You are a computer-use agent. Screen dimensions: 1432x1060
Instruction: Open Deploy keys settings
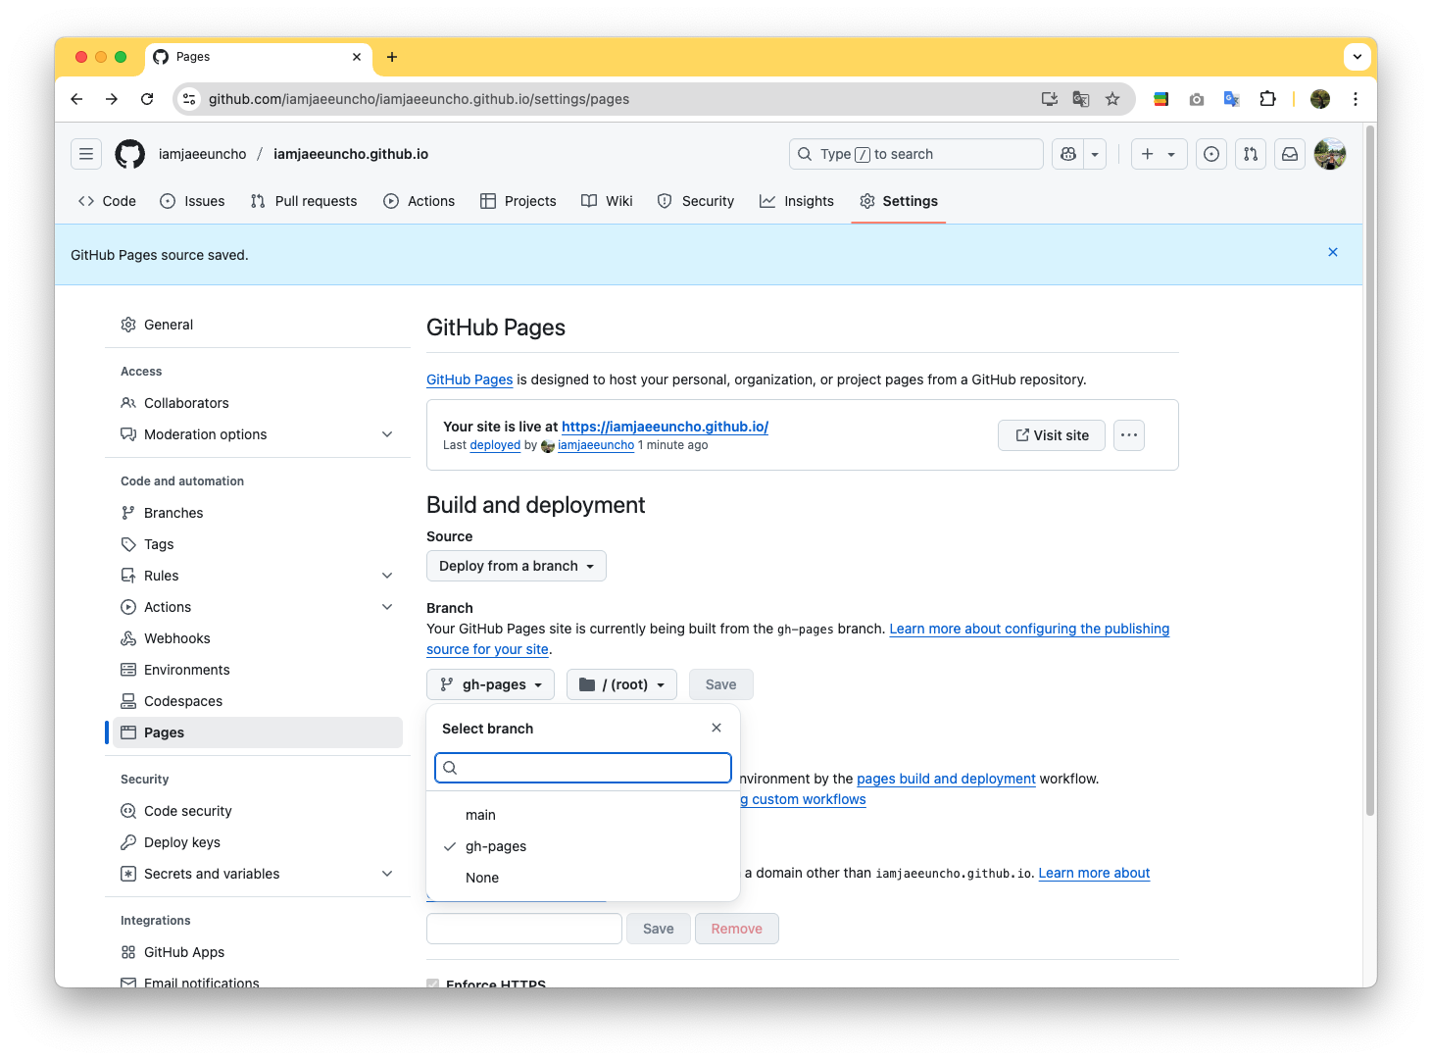258,842
